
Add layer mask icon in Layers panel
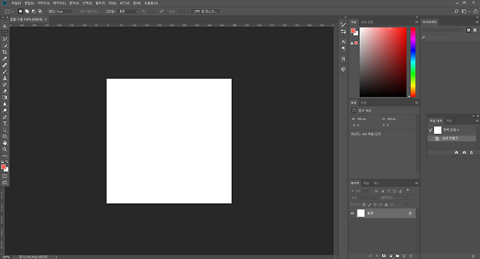point(384,256)
